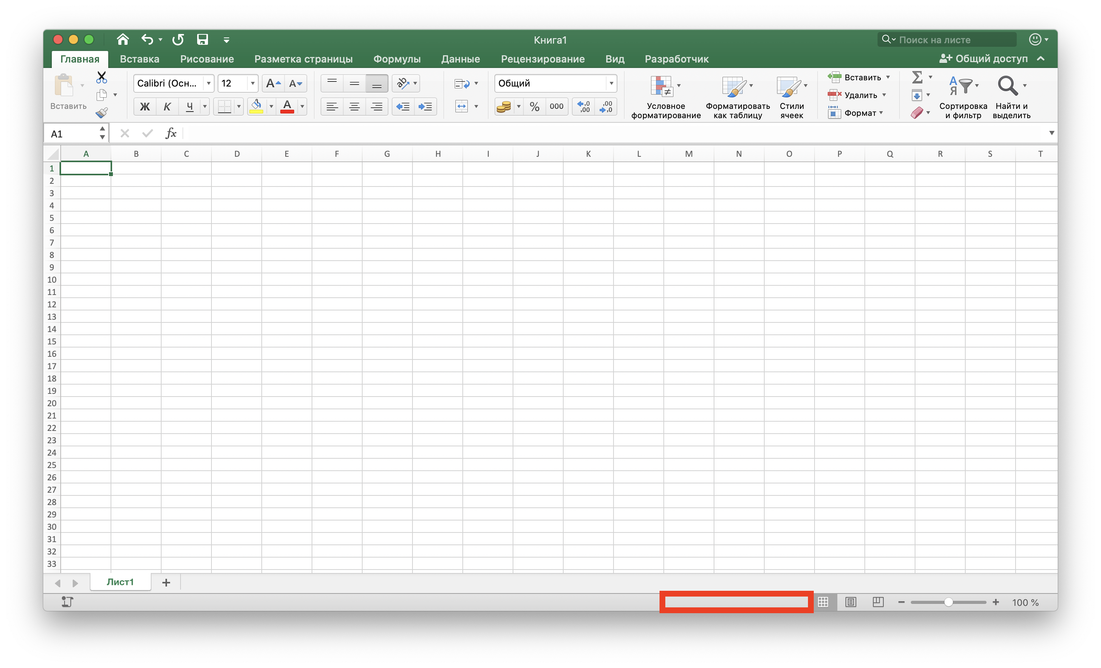
Task: Toggle middle vertical alignment
Action: point(355,83)
